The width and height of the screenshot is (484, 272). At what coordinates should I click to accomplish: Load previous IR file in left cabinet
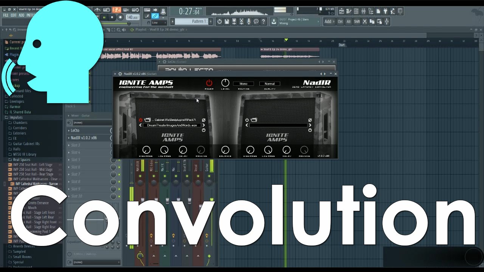click(x=140, y=125)
